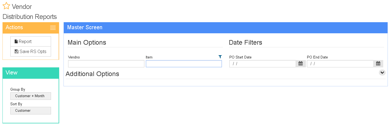Expand Additional Options with the chevron

(x=382, y=73)
